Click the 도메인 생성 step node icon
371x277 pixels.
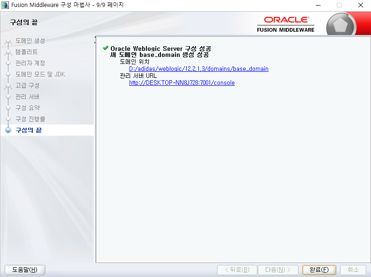8,41
